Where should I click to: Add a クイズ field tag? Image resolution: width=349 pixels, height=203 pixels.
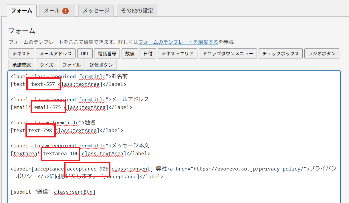47,65
